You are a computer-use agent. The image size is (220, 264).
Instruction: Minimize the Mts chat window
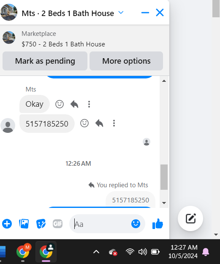coord(145,13)
